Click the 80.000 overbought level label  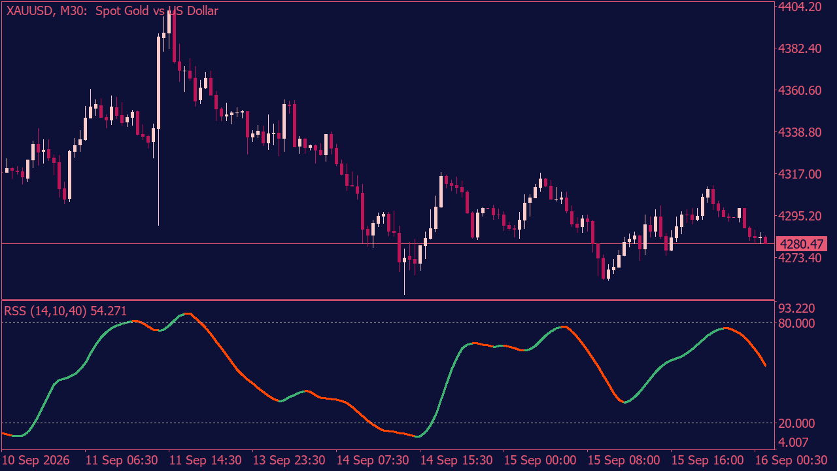coord(796,323)
